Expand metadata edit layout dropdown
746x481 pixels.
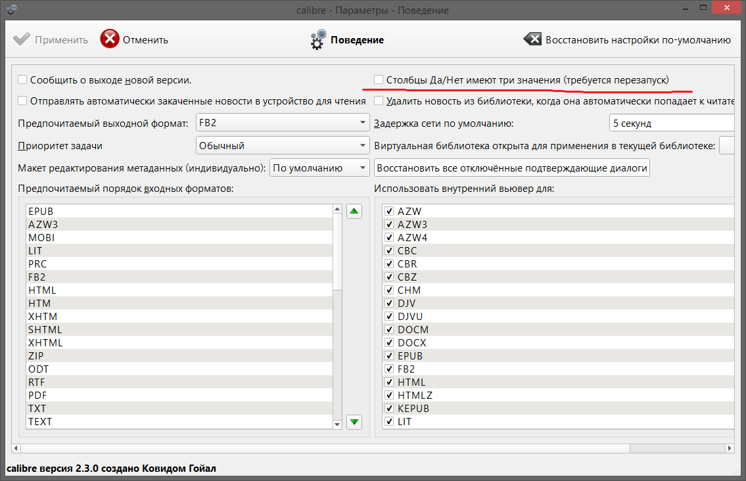[x=319, y=168]
